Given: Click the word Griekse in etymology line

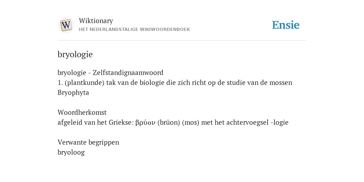Looking at the screenshot, I should (121, 123).
